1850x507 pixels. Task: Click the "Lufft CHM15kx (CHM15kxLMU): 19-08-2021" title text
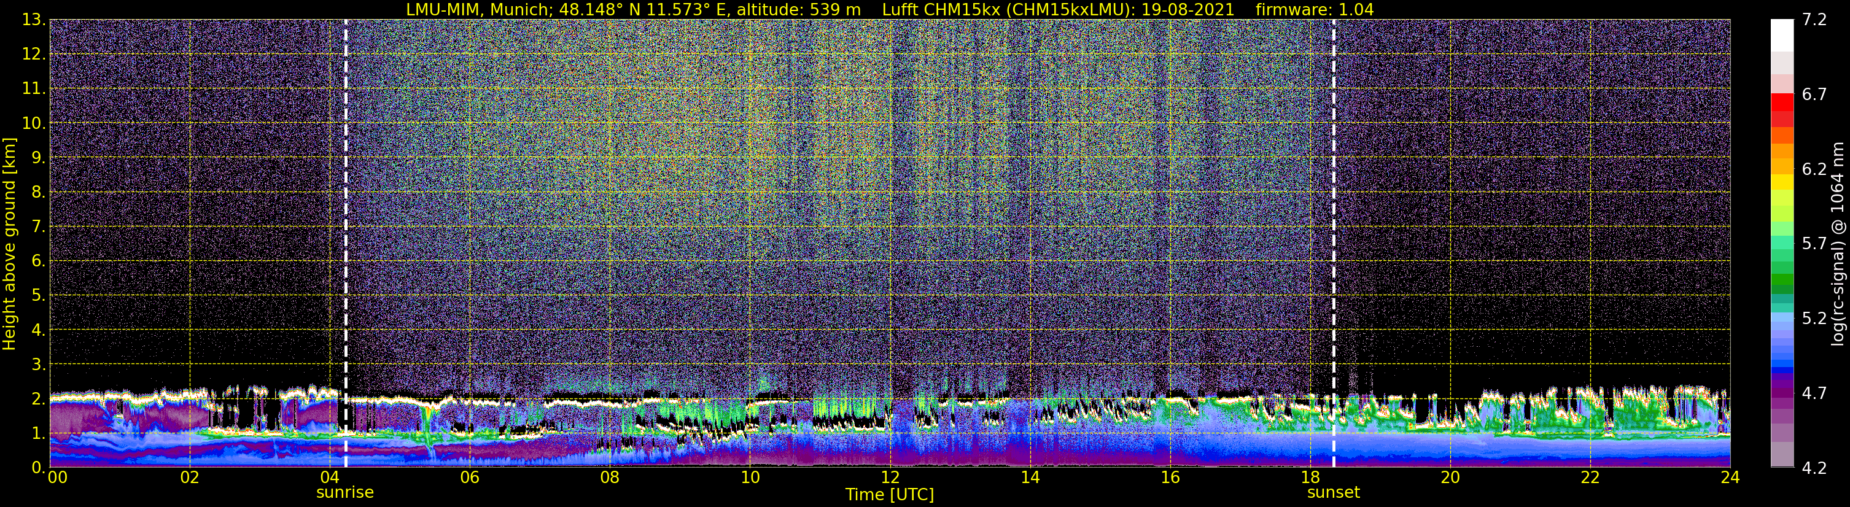[x=1058, y=9]
